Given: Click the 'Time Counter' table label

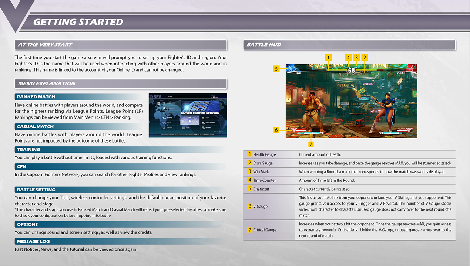Looking at the screenshot, I should point(265,180).
